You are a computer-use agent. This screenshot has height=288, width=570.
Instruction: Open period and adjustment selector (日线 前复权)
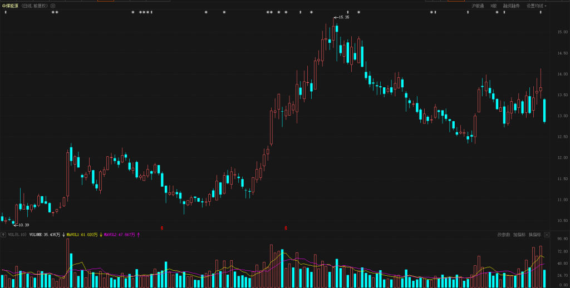(x=35, y=6)
